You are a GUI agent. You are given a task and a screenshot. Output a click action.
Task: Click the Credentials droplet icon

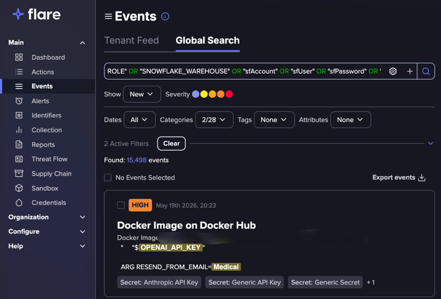click(x=19, y=203)
